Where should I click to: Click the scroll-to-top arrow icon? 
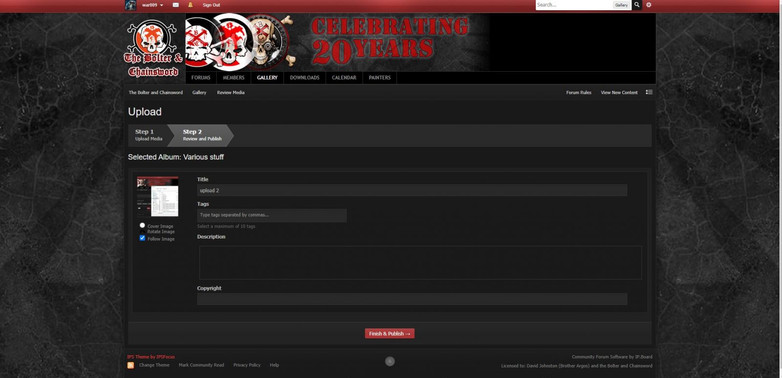(x=390, y=361)
